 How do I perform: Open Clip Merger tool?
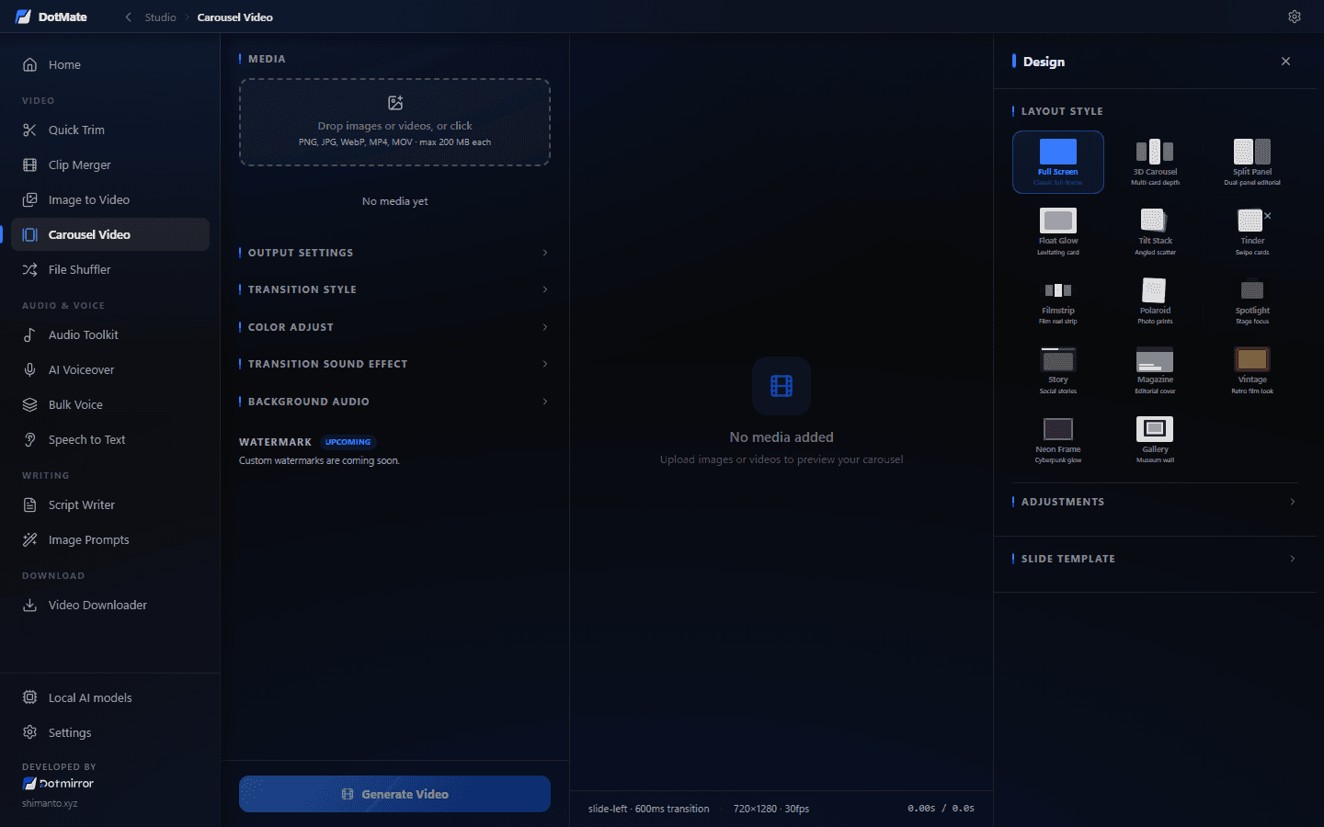pyautogui.click(x=110, y=164)
